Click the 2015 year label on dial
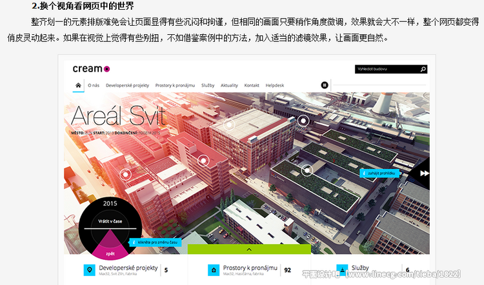This screenshot has width=484, height=285. 110,203
